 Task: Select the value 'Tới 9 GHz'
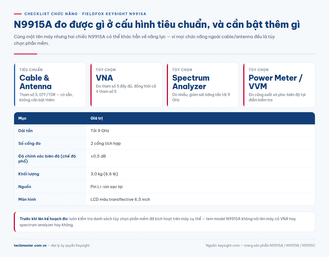click(x=100, y=130)
